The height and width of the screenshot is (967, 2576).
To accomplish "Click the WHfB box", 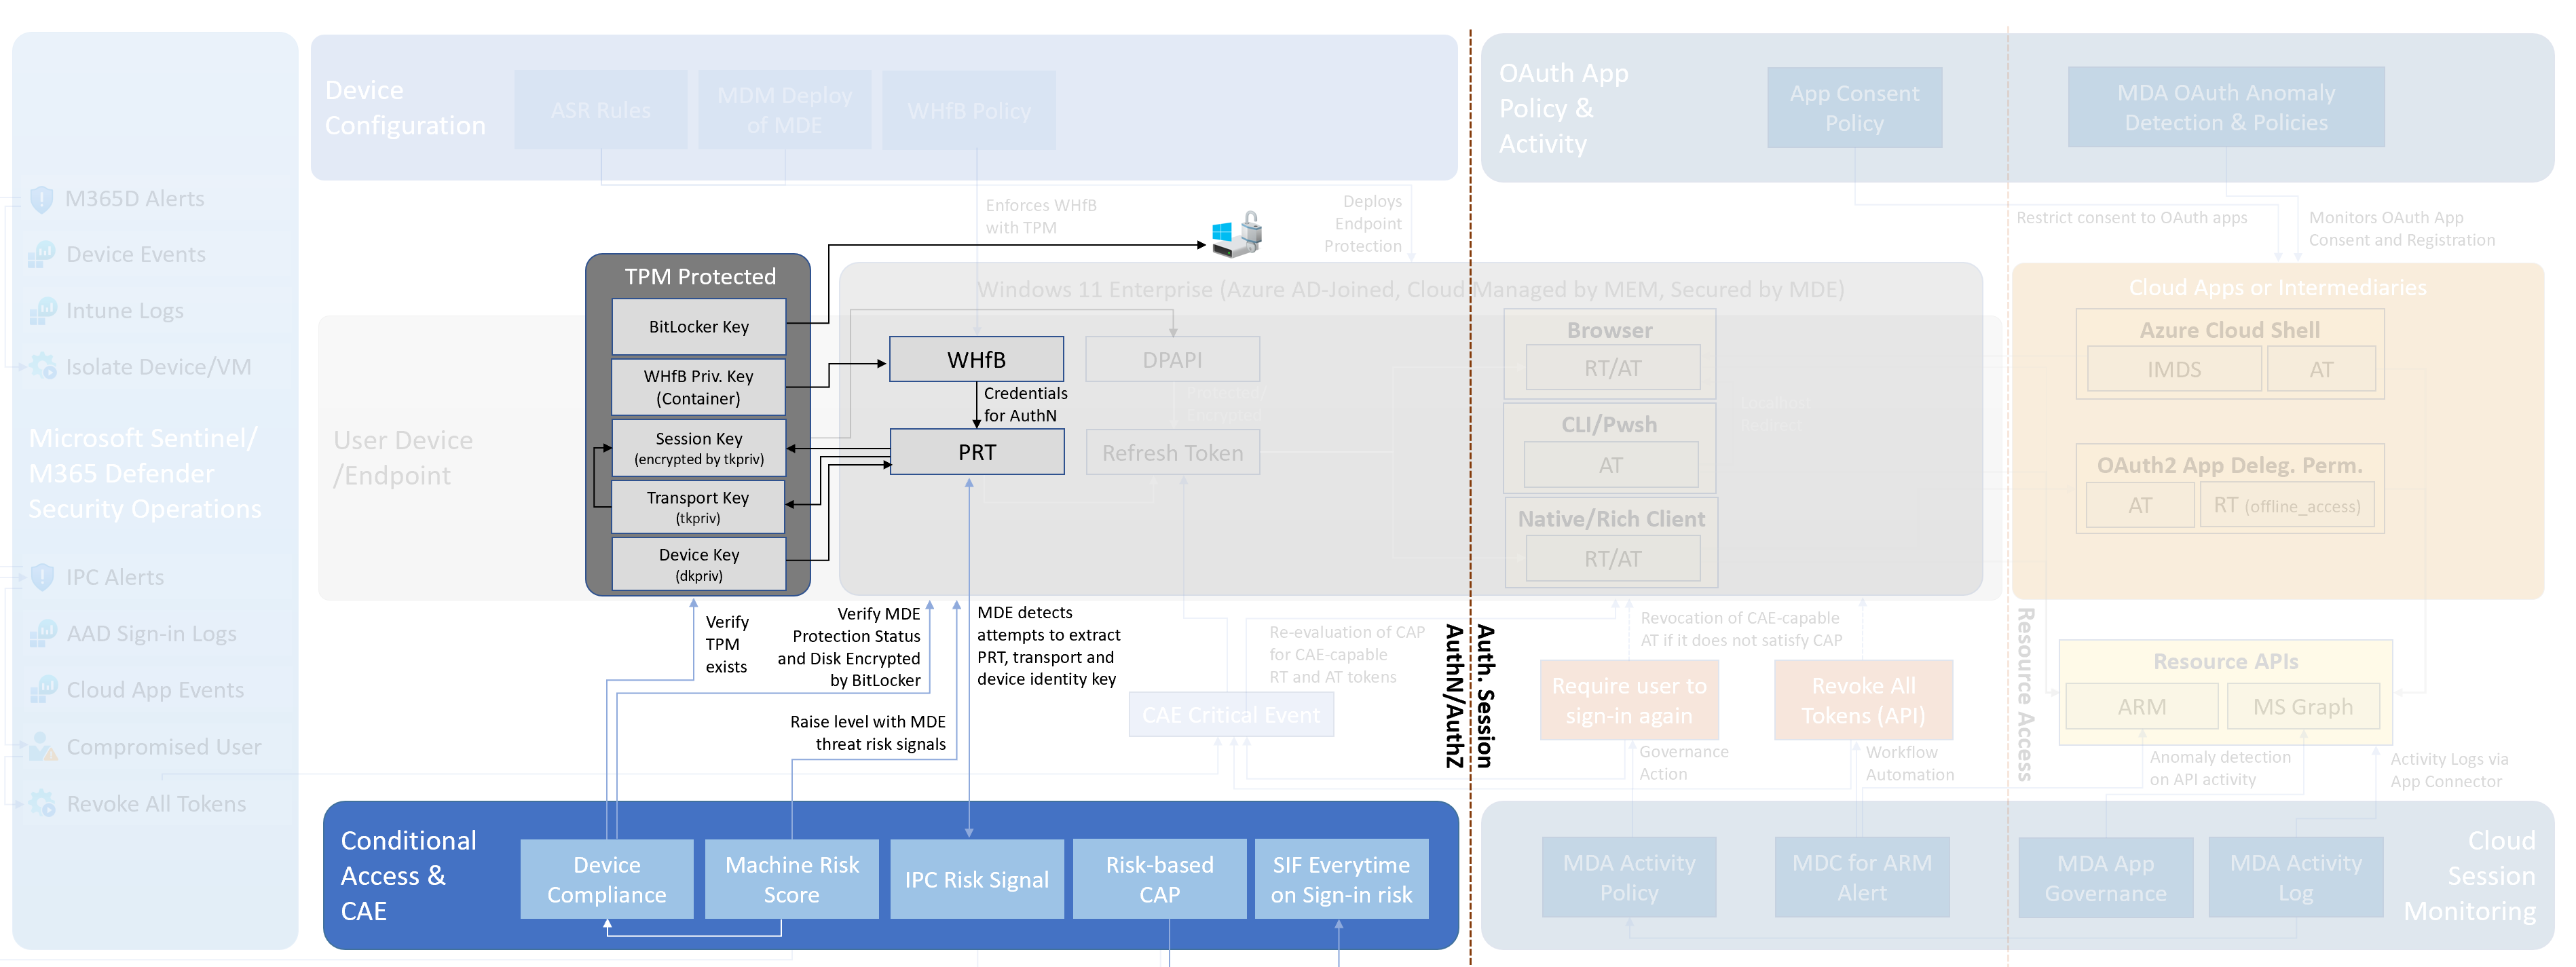I will pos(976,359).
